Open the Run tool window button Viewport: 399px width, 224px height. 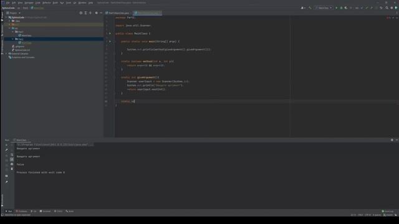(x=9, y=212)
